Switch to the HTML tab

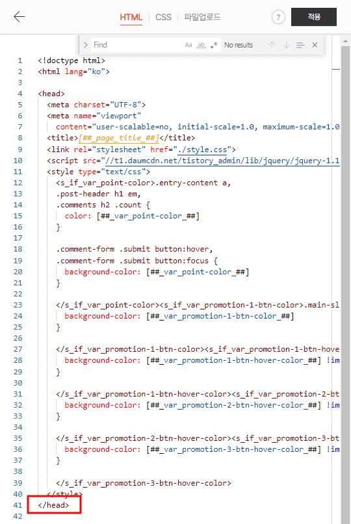click(131, 17)
